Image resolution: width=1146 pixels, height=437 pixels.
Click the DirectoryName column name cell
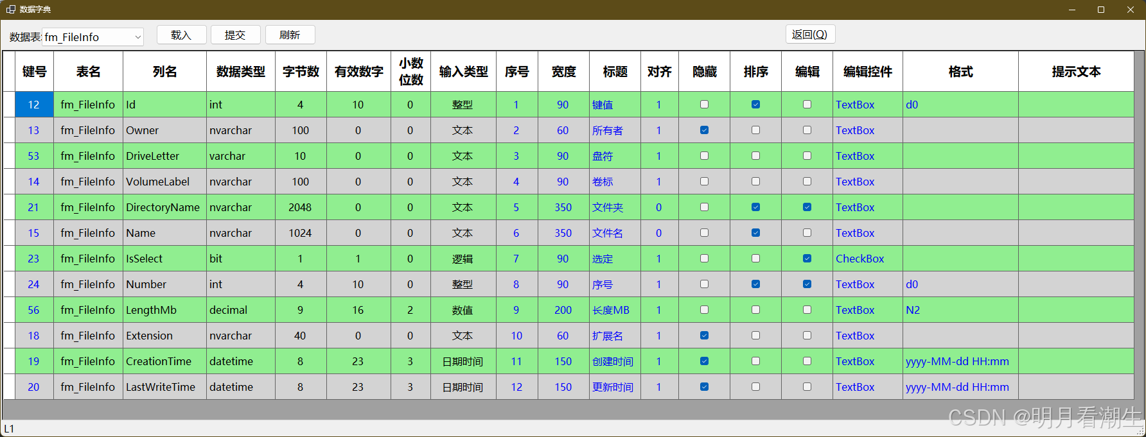(x=164, y=207)
